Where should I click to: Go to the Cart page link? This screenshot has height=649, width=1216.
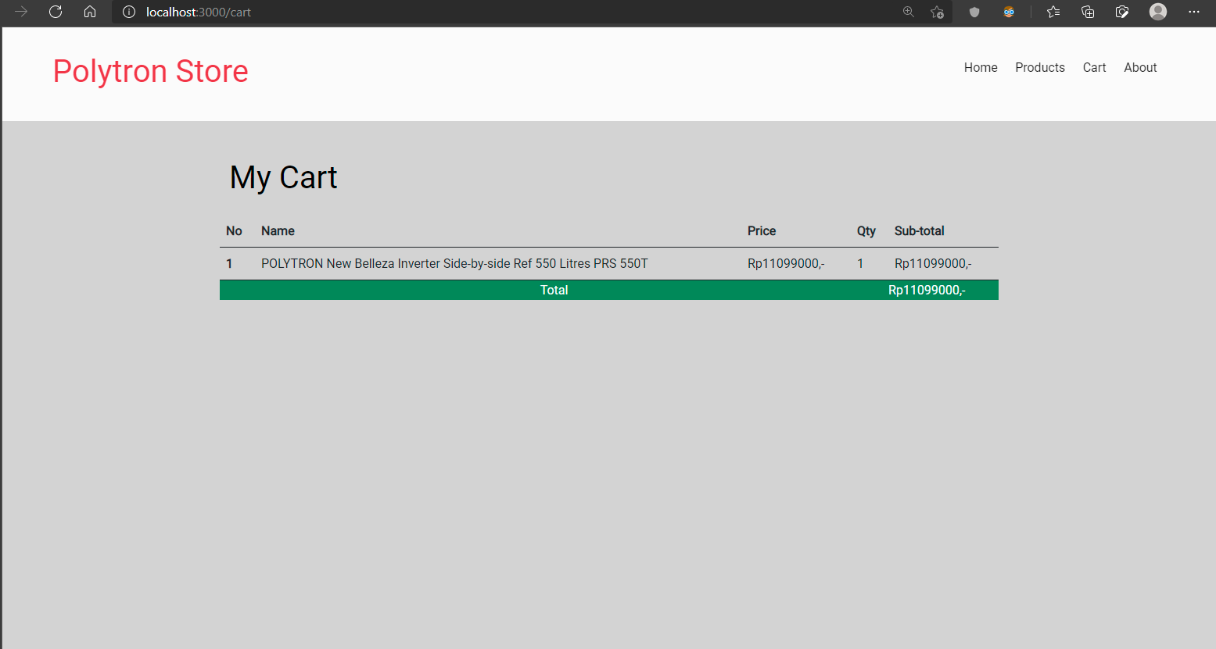coord(1094,68)
